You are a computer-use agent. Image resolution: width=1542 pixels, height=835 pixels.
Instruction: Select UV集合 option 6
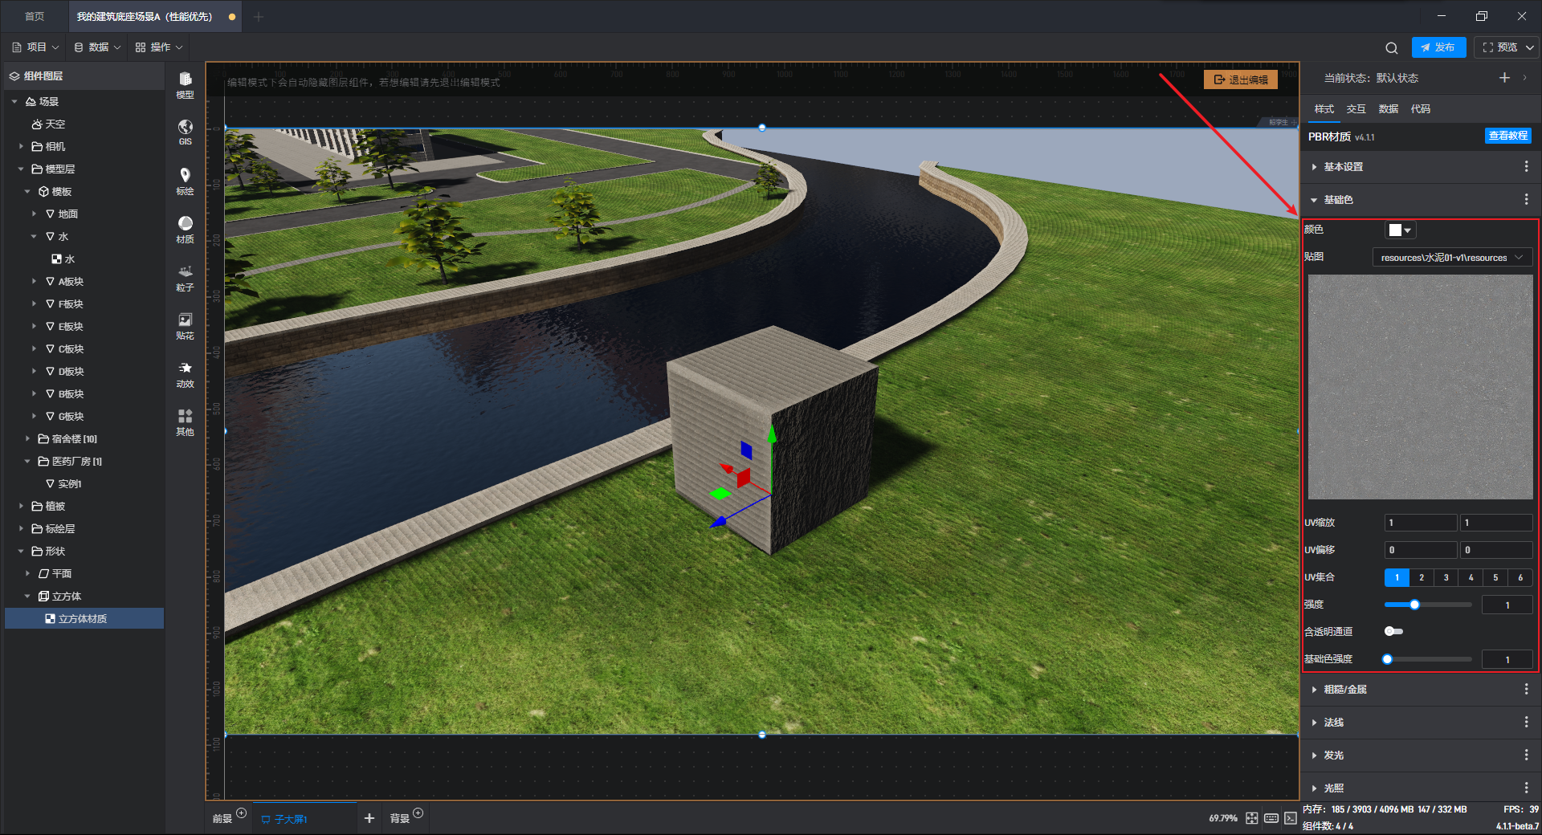pyautogui.click(x=1520, y=577)
